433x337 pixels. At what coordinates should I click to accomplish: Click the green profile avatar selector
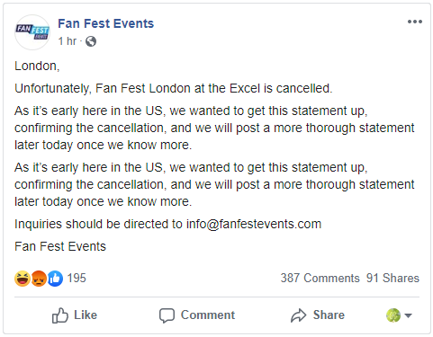point(393,315)
